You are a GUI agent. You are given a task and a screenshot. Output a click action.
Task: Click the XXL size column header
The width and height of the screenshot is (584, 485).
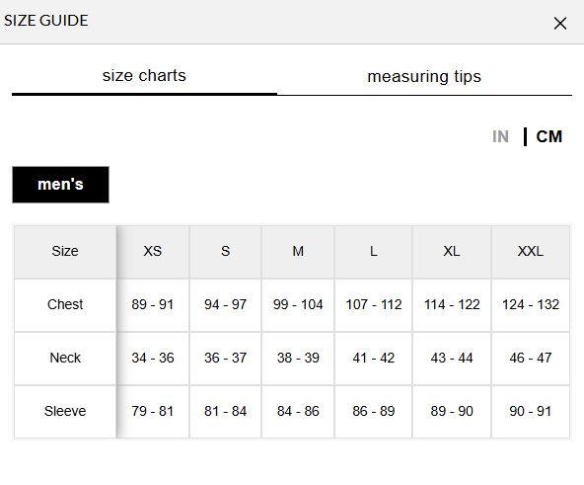tap(531, 252)
